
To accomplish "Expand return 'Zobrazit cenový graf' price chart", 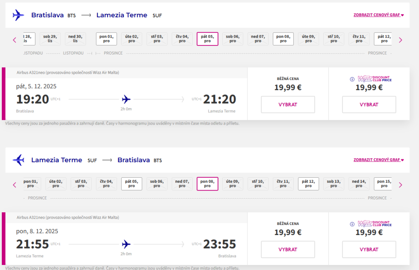I will pos(378,160).
